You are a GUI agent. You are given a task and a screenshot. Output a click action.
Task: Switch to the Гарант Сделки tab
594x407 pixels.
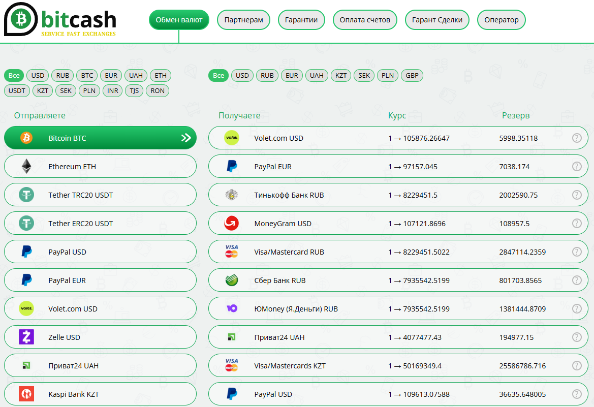pyautogui.click(x=437, y=20)
